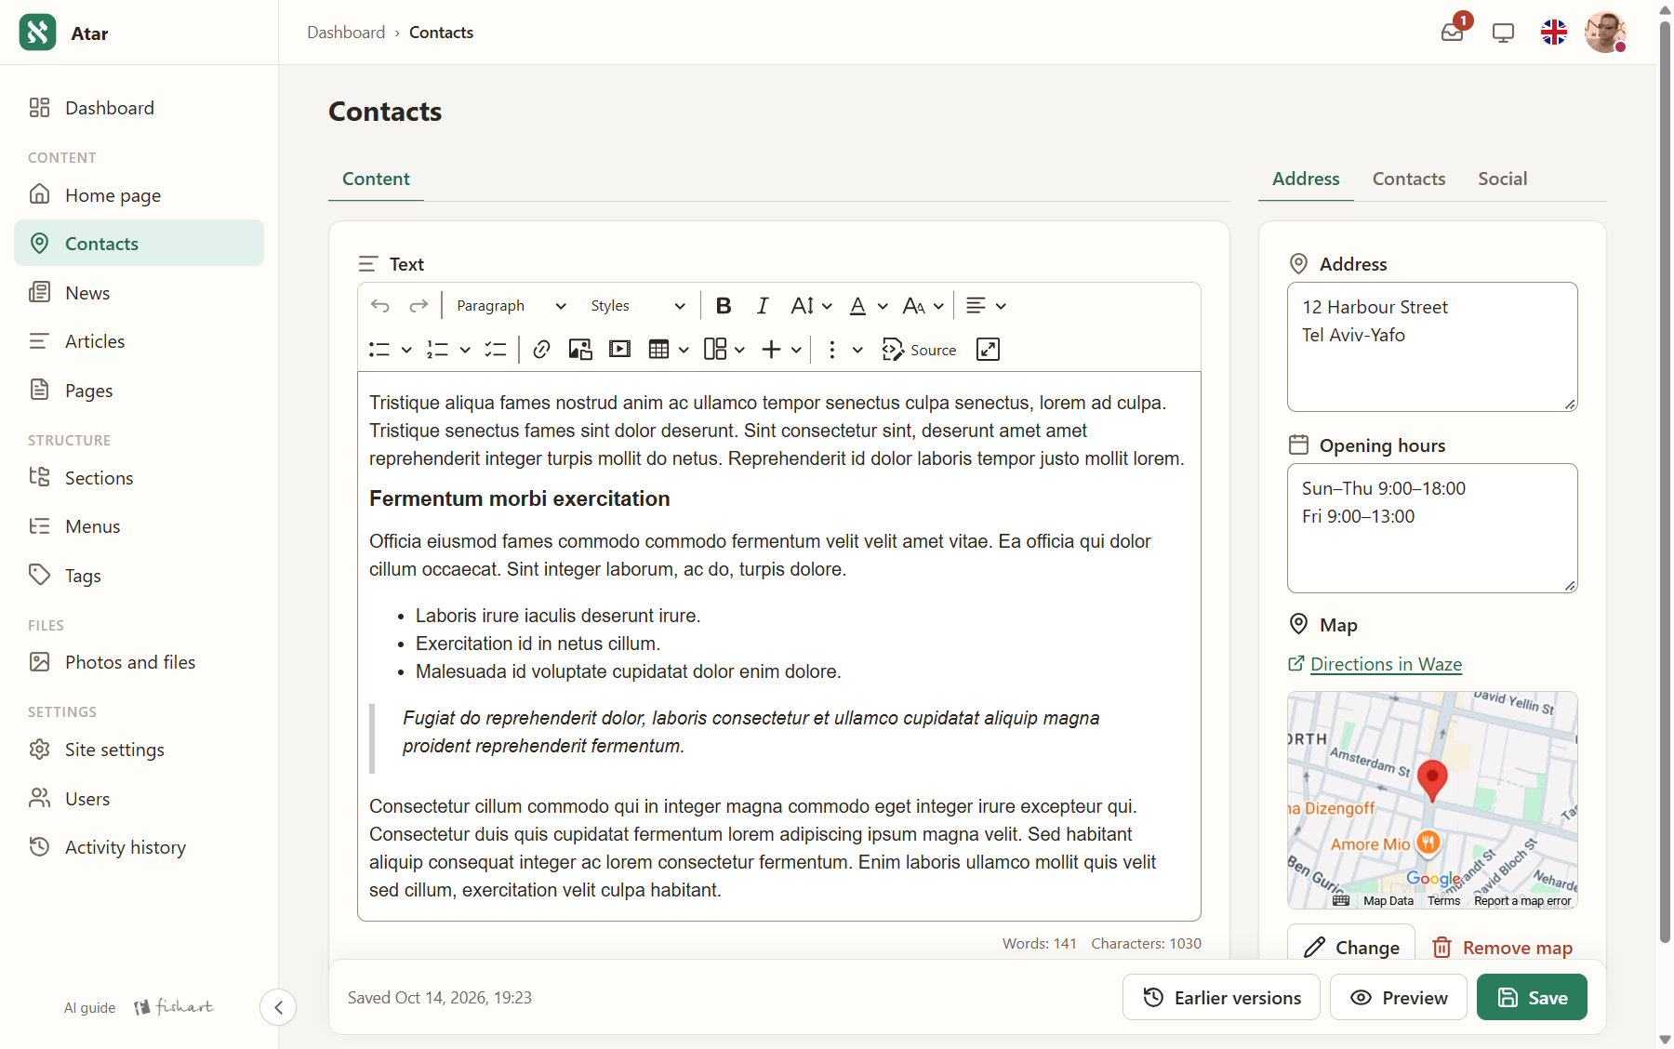Viewport: 1674px width, 1049px height.
Task: Click the Save button
Action: pos(1532,997)
